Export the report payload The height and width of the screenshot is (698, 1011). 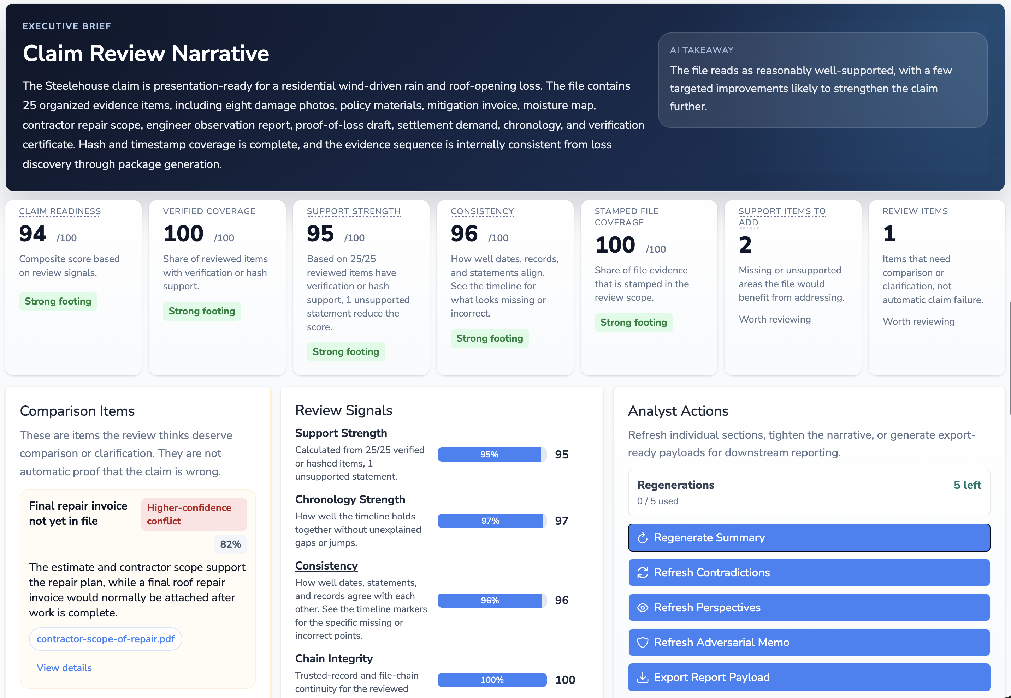tap(809, 678)
